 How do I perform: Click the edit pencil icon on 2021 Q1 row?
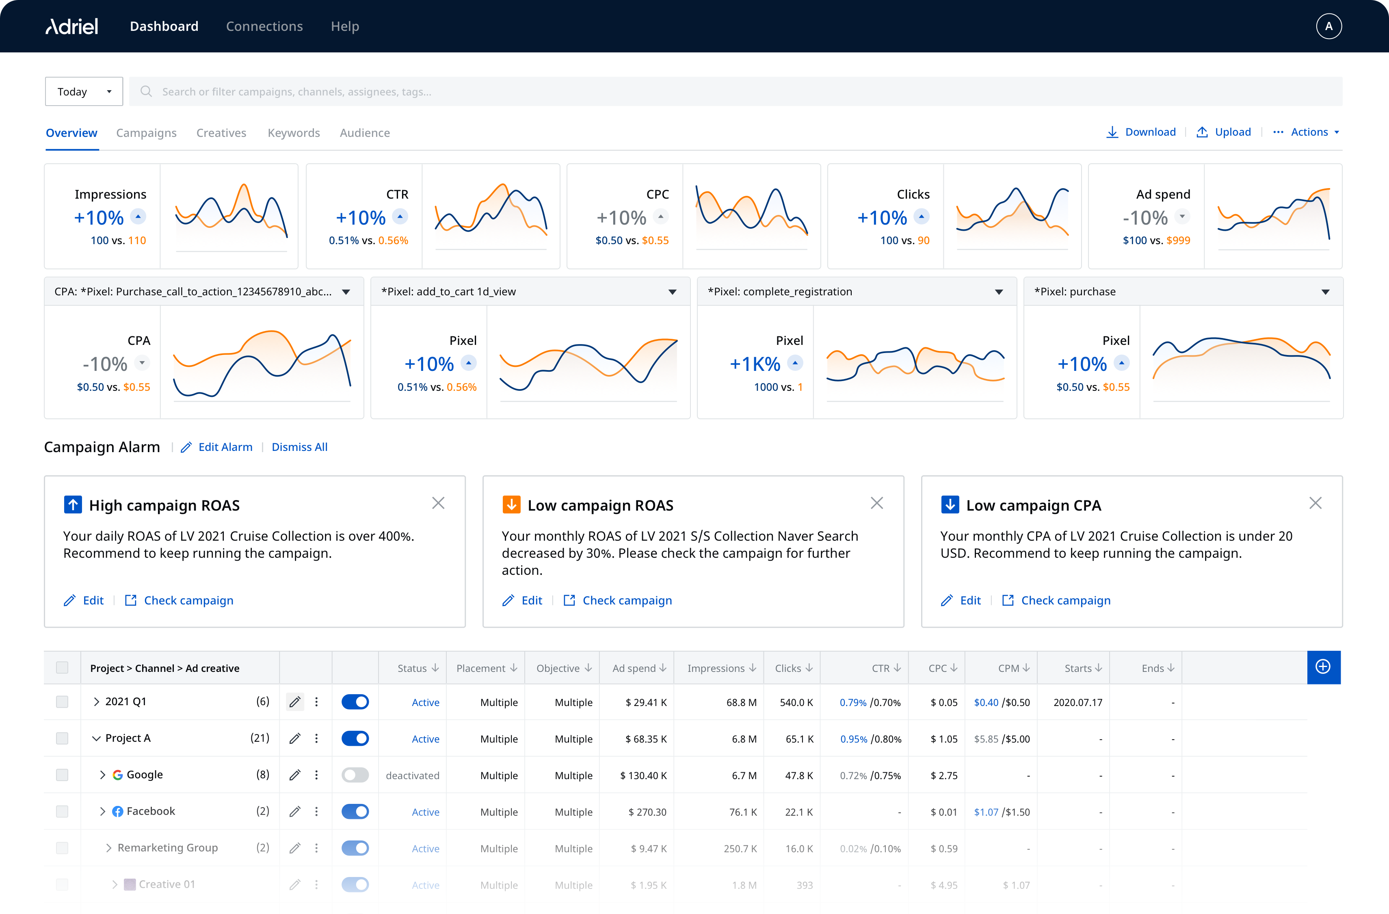(295, 702)
